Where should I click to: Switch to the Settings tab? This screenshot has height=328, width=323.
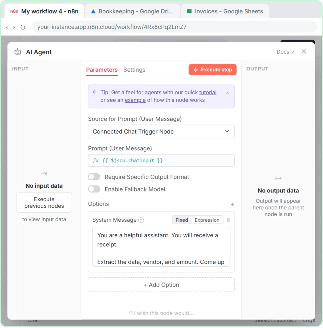click(134, 70)
